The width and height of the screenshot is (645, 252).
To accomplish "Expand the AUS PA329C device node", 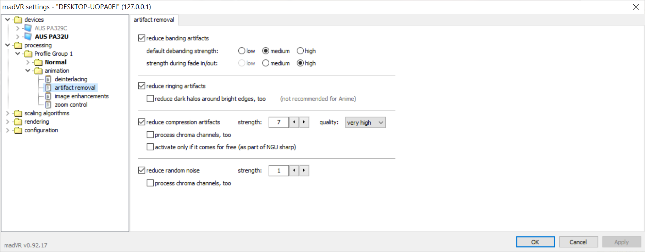I will pyautogui.click(x=17, y=28).
